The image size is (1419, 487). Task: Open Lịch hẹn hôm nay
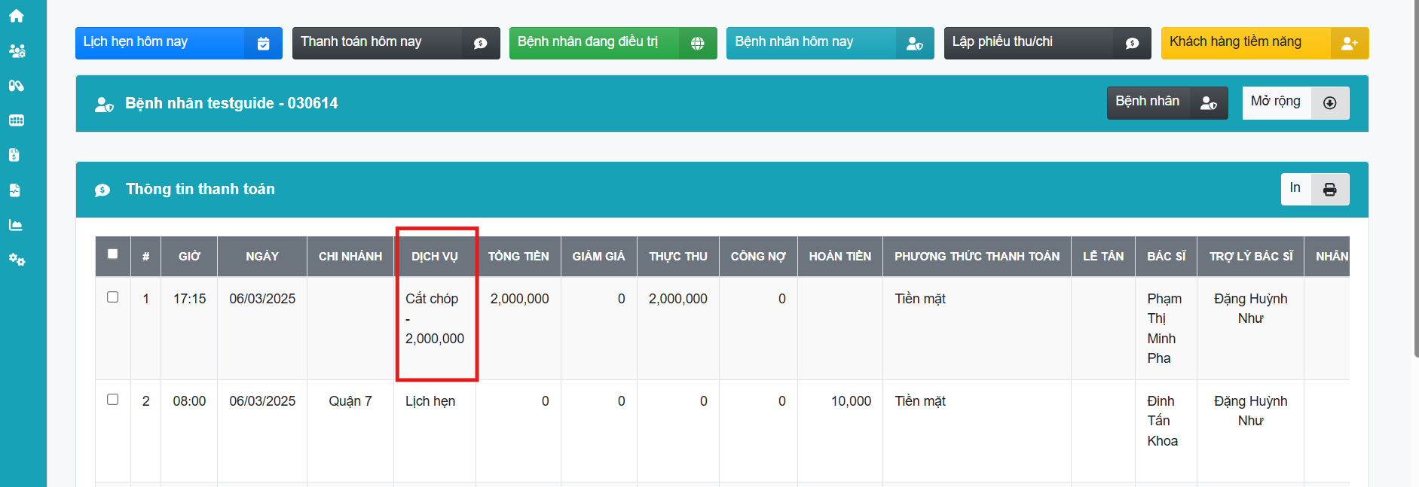point(178,43)
